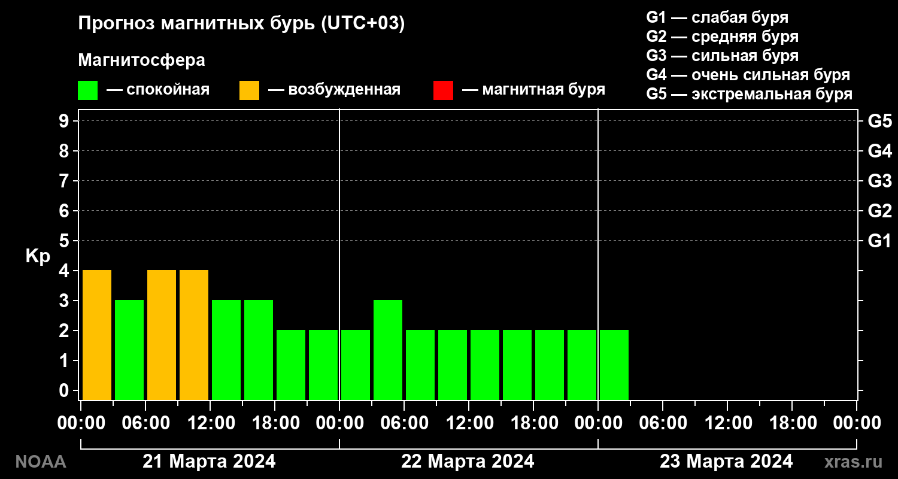Click the right-axis 'G1' storm level label
The width and height of the screenshot is (898, 479).
click(x=880, y=241)
